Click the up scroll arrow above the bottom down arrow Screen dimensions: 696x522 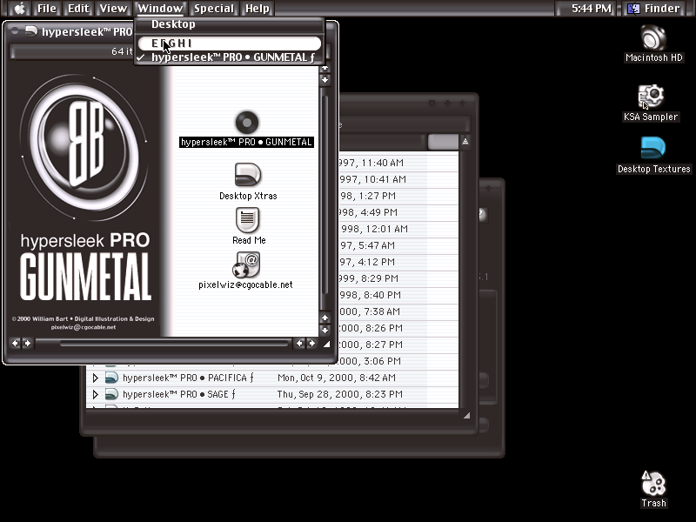coord(325,318)
